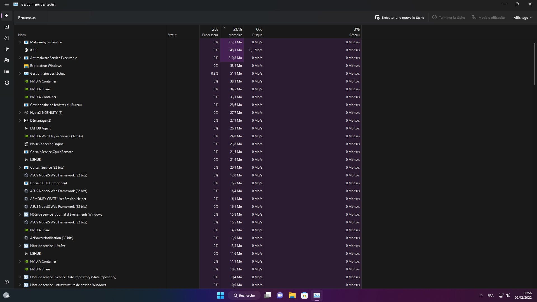The image size is (537, 302).
Task: Open the Performance sidebar icon
Action: click(x=7, y=27)
